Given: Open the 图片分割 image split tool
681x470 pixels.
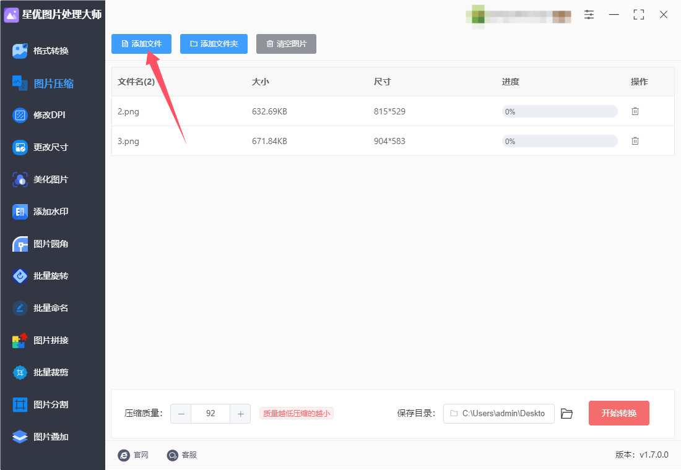Looking at the screenshot, I should coord(40,404).
